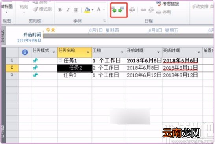
Task: Click the Split Task icon
Action: [132, 10]
